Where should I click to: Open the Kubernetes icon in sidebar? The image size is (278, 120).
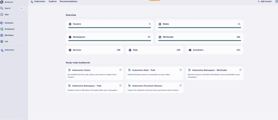[x=2, y=50]
